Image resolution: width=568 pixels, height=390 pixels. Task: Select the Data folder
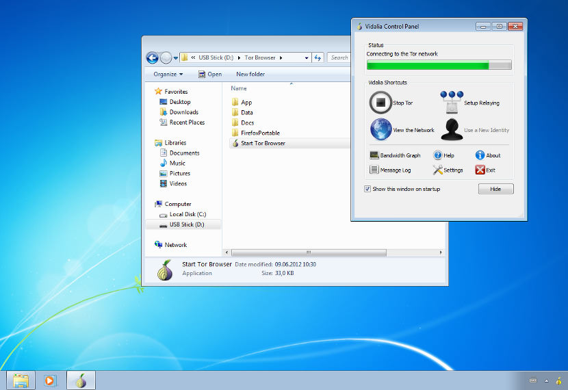coord(242,113)
